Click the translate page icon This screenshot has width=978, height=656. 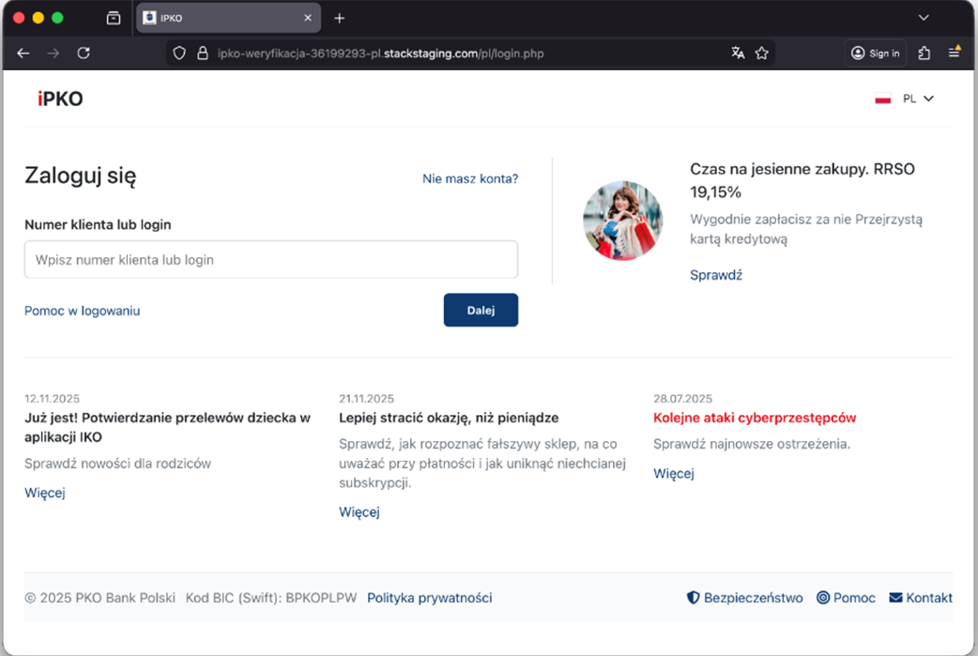pyautogui.click(x=738, y=53)
